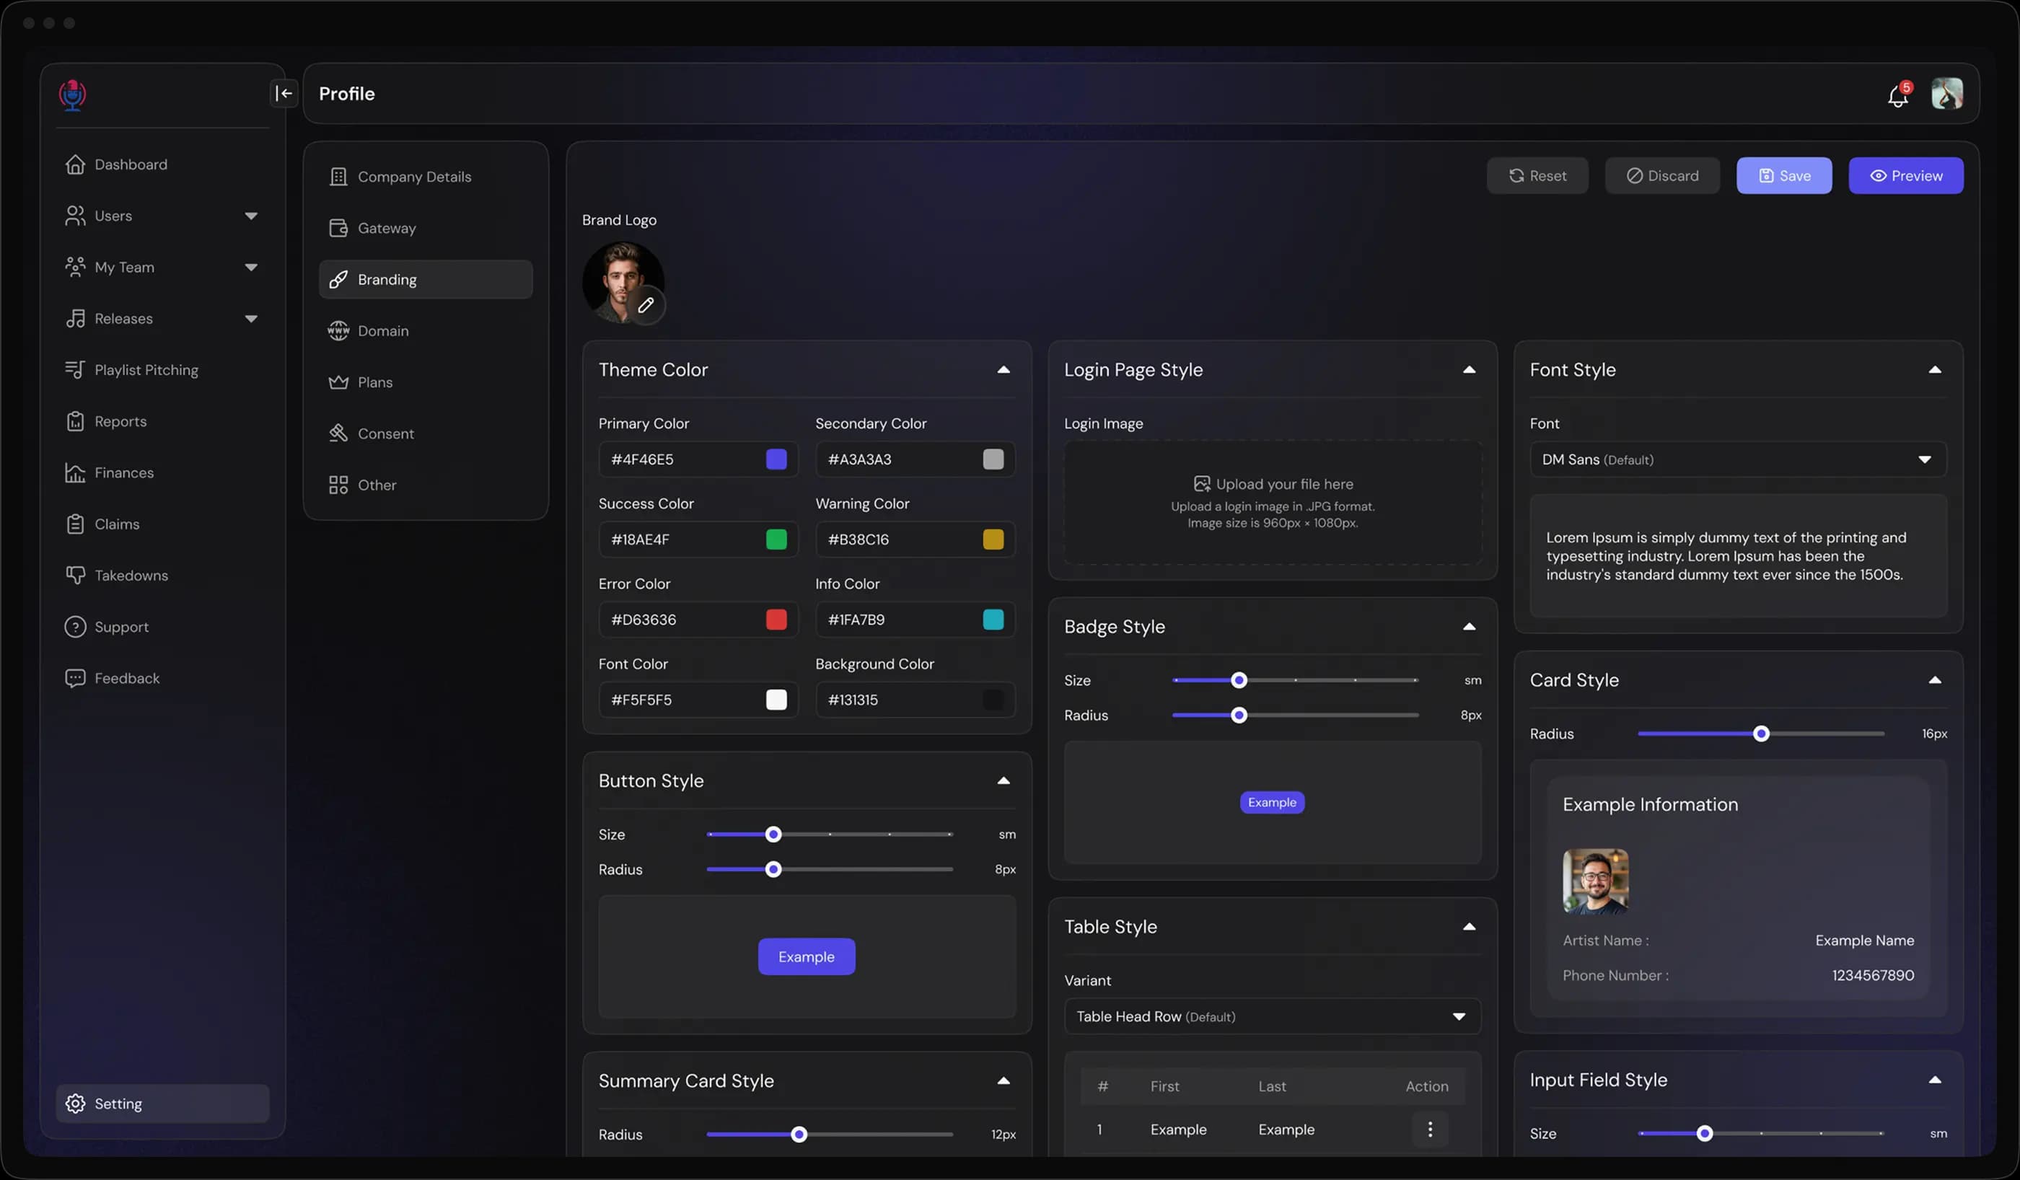2020x1180 pixels.
Task: Click the Preview button
Action: click(1905, 175)
